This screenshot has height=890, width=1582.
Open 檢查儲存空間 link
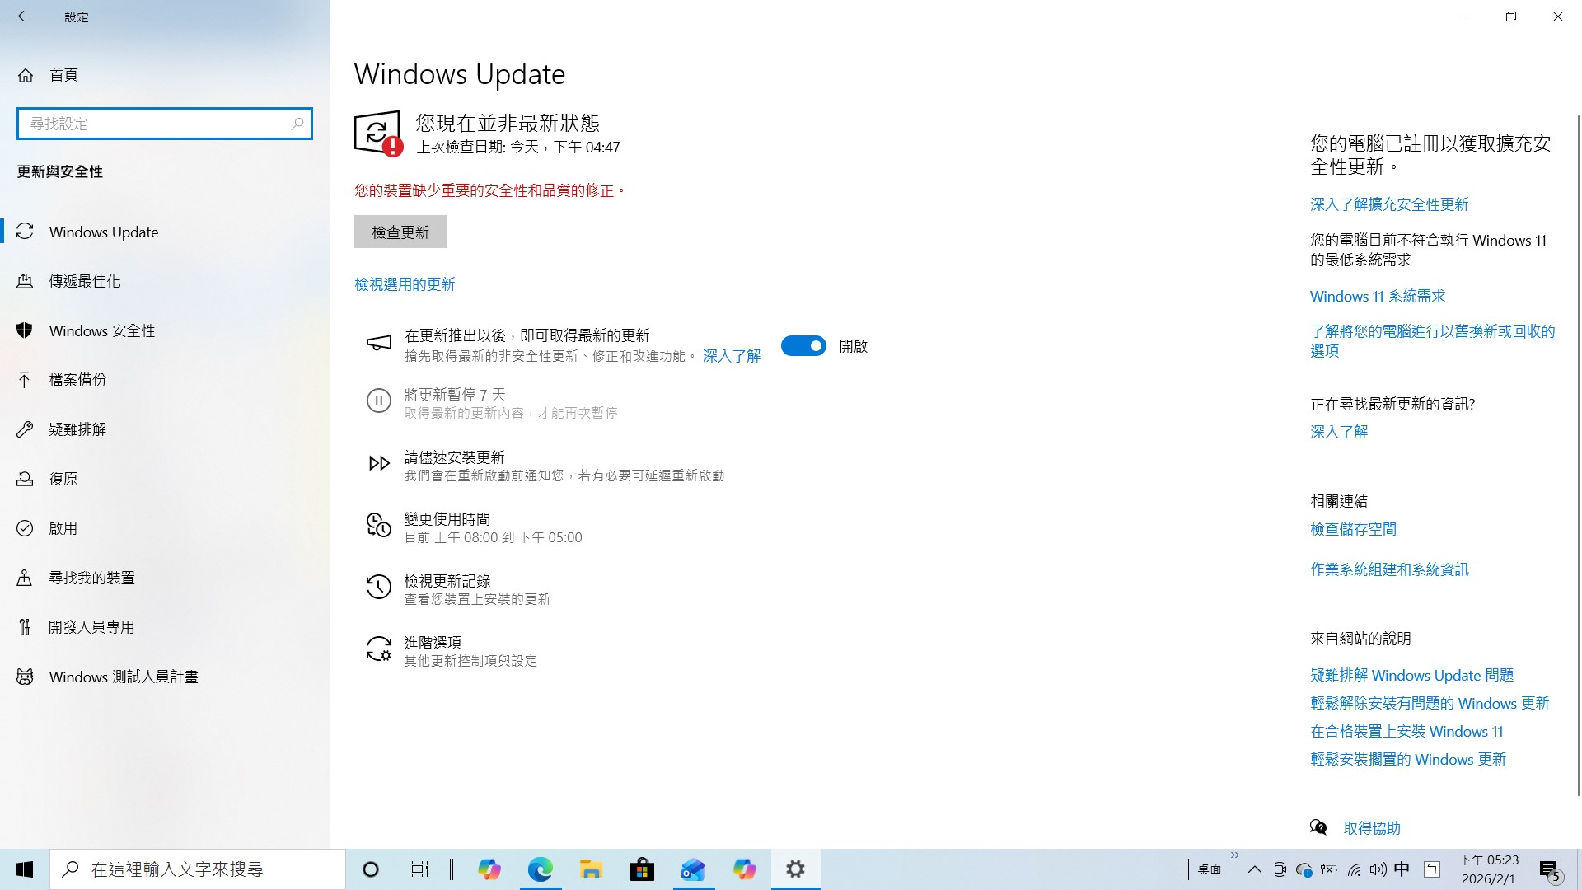(x=1353, y=529)
